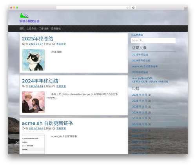Screen dimensions: 196x166
Task: Open archive 2026 年 4 月
Action: (x=140, y=95)
